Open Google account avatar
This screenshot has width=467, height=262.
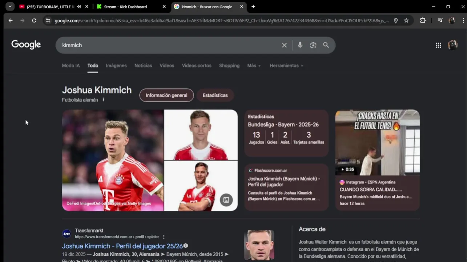452,45
